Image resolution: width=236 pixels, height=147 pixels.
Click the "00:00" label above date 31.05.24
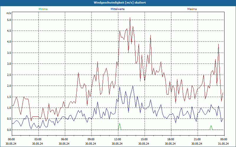click(224, 139)
